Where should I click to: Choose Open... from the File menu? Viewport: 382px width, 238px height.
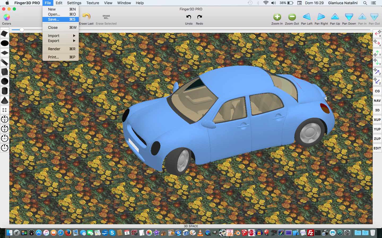60,14
